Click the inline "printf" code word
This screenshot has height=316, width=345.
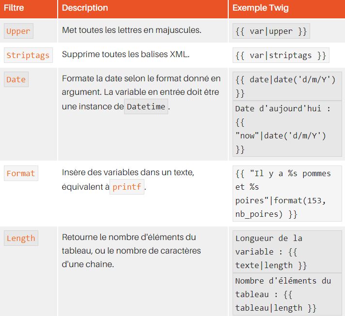tap(127, 187)
